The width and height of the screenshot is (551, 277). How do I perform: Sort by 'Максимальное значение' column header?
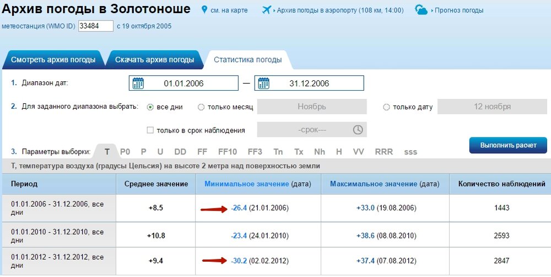pyautogui.click(x=374, y=184)
